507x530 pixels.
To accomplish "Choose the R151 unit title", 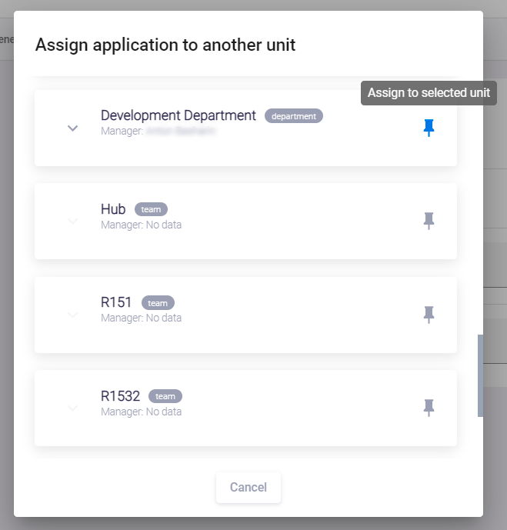I will 117,302.
